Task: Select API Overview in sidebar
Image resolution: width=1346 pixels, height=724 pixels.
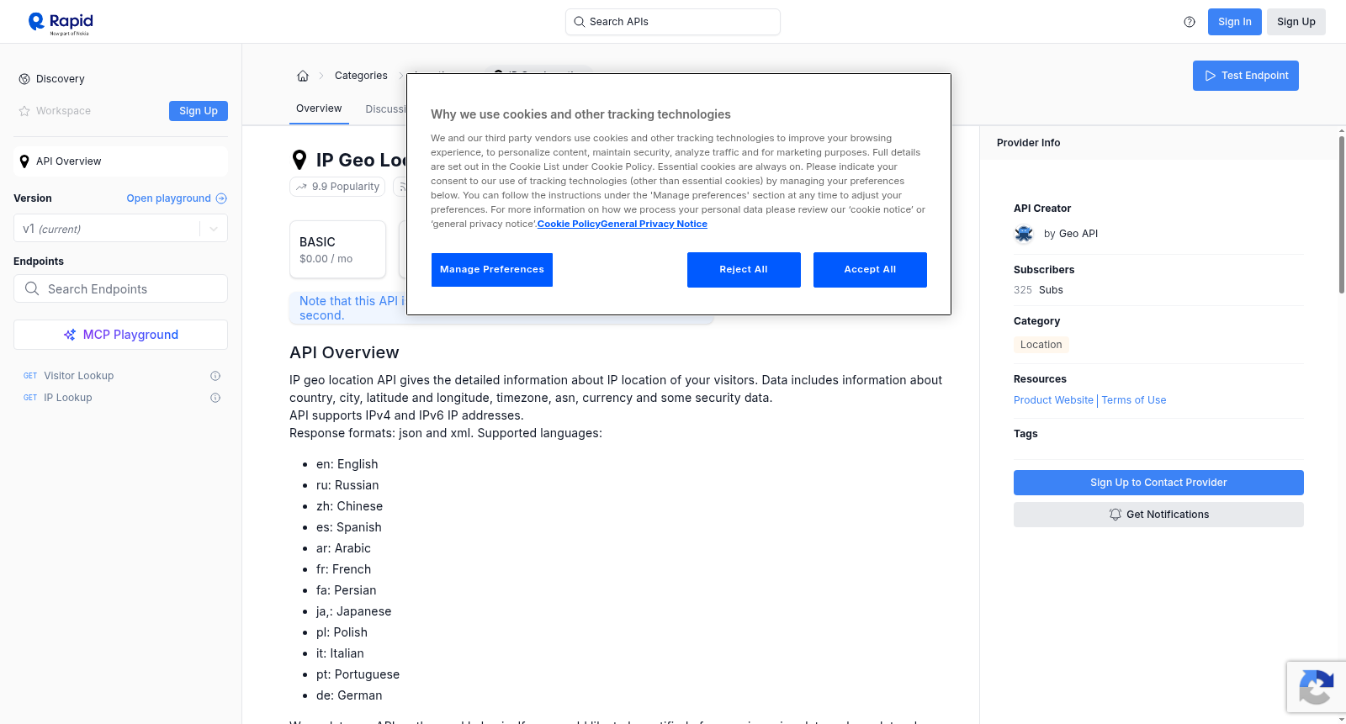Action: pyautogui.click(x=120, y=161)
